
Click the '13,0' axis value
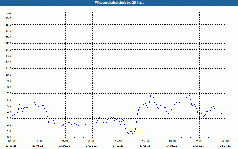(8, 56)
